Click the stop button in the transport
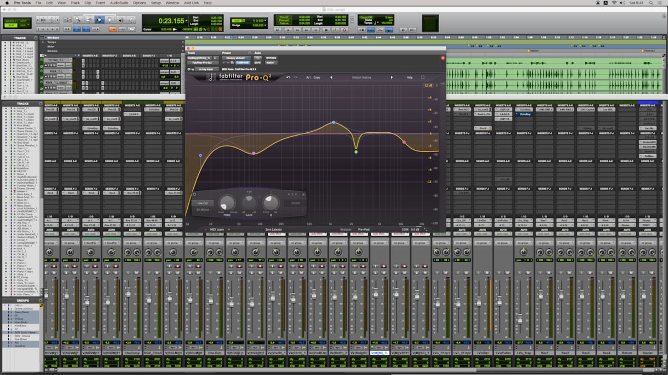 tap(326, 30)
